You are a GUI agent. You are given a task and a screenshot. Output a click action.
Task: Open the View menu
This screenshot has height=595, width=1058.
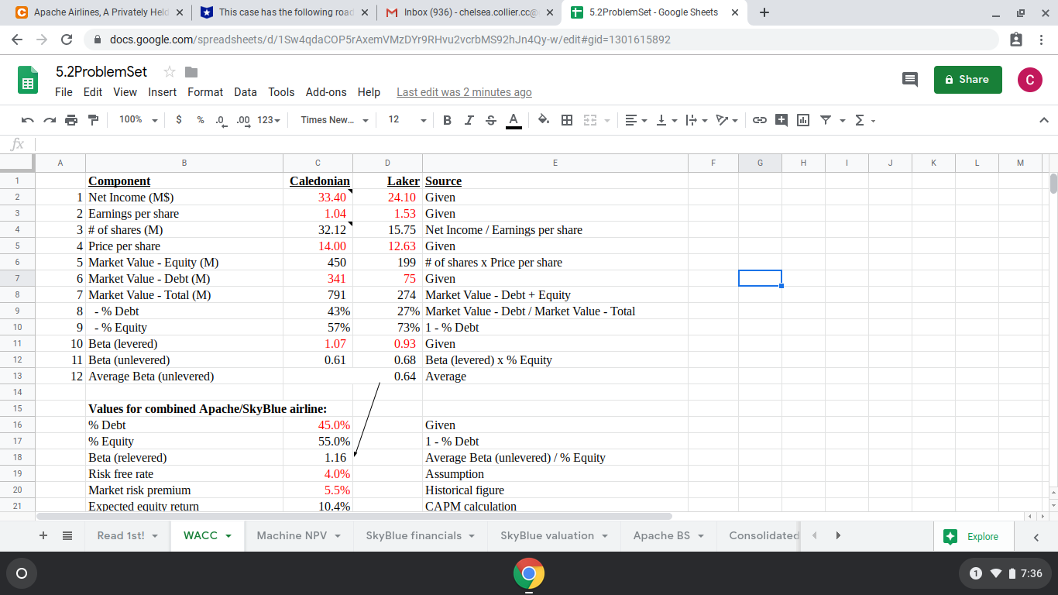tap(125, 92)
